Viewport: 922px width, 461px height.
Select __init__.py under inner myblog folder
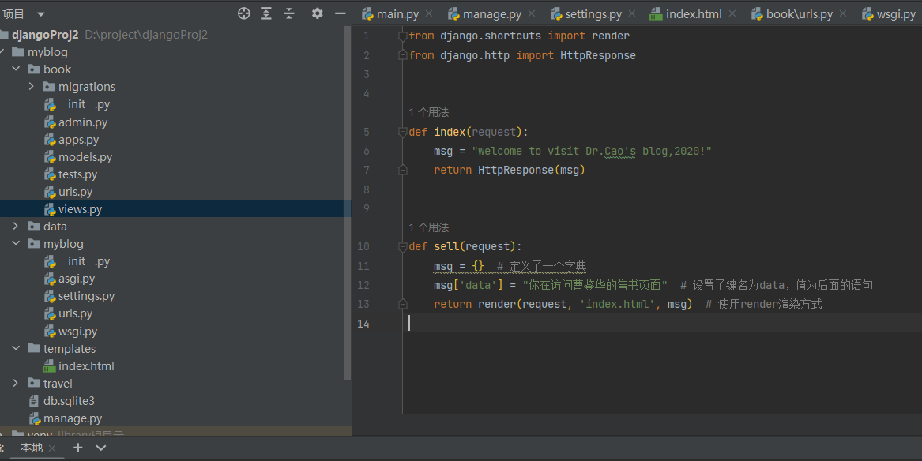(84, 261)
